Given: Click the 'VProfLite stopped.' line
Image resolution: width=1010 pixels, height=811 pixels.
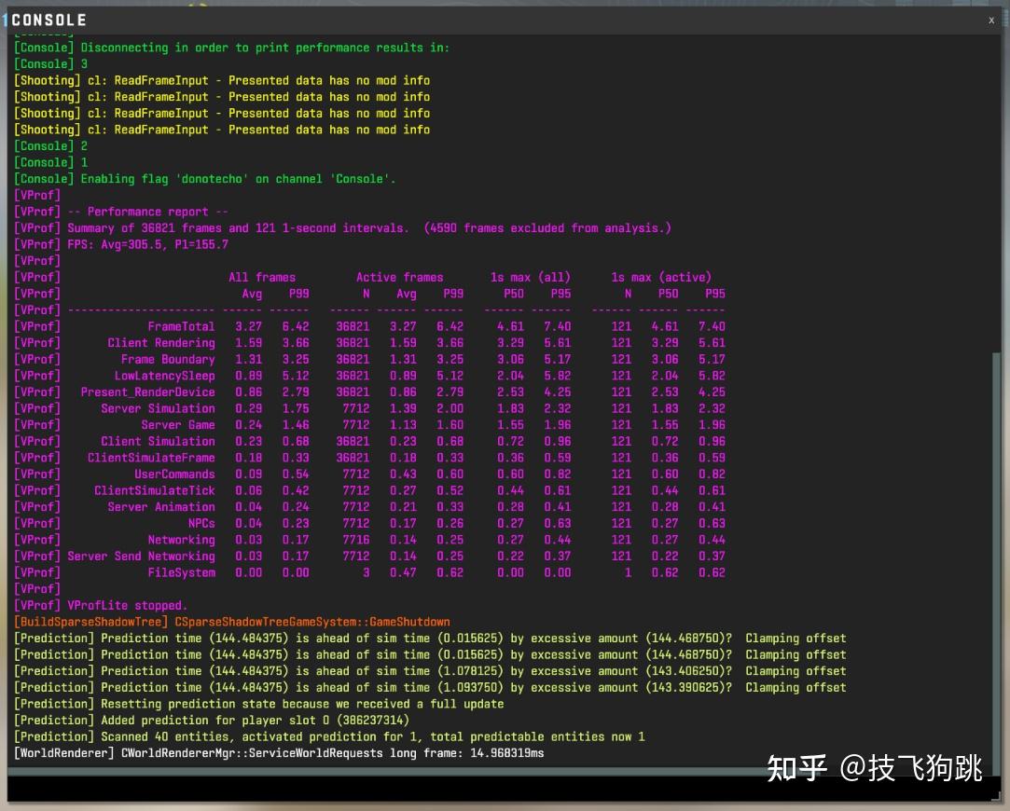Looking at the screenshot, I should click(101, 606).
